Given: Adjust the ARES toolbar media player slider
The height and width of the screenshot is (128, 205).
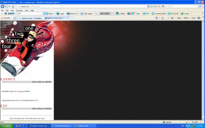Looking at the screenshot, I should pos(105,13).
